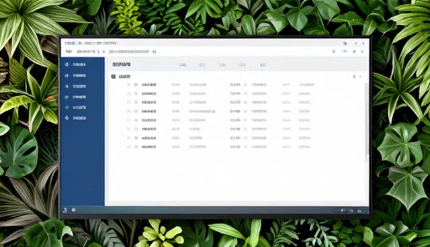430x247 pixels.
Task: Click the vertical scrollbar beside the list
Action: pos(366,121)
